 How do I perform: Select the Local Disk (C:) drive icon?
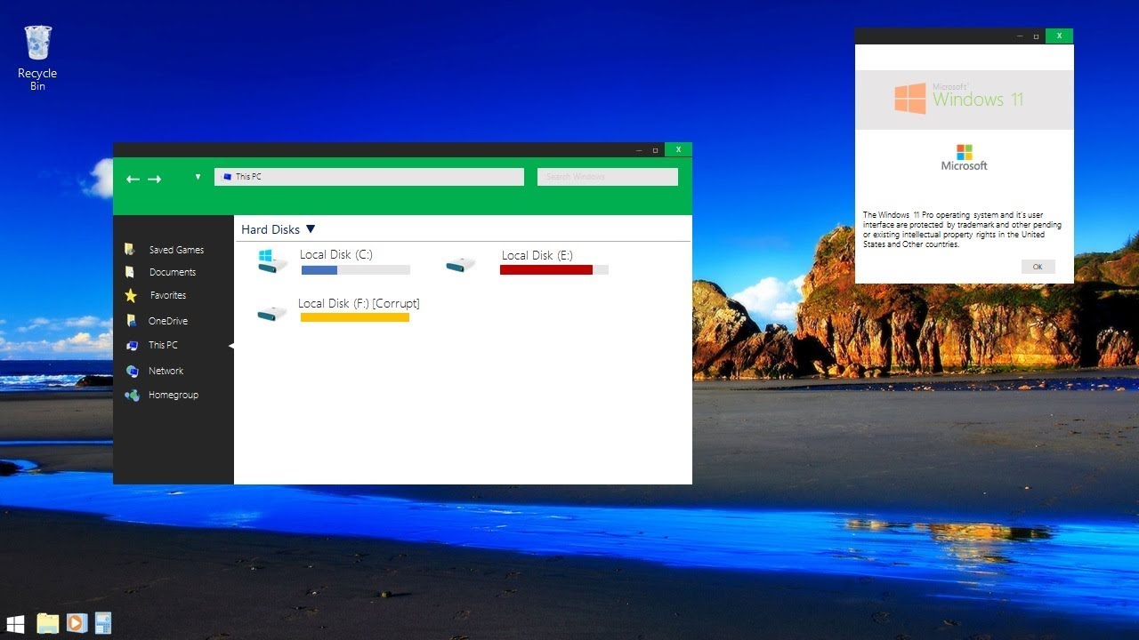(273, 261)
